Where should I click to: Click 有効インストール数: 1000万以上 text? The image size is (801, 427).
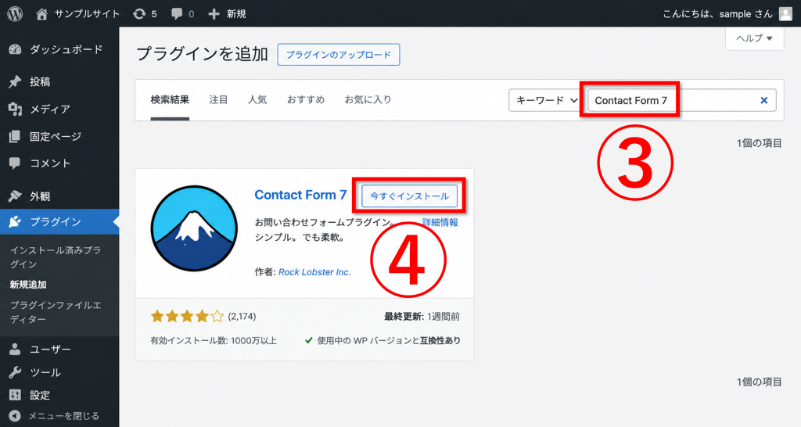pos(214,341)
